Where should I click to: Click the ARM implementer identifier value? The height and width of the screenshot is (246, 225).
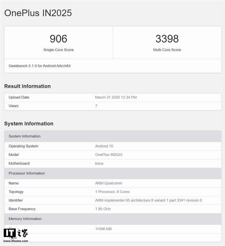pyautogui.click(x=148, y=201)
